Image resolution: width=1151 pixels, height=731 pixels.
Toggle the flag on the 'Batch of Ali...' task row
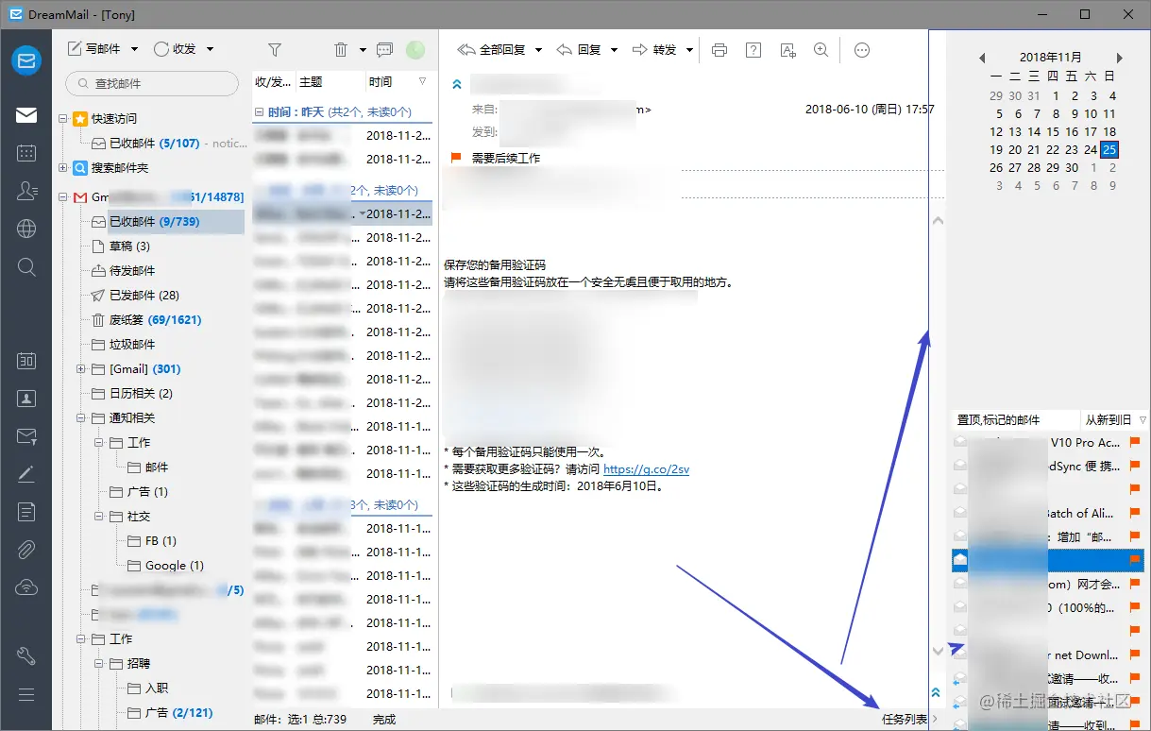click(1135, 513)
